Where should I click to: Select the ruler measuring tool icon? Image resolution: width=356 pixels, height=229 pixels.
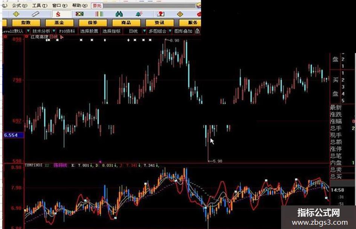tap(35, 14)
